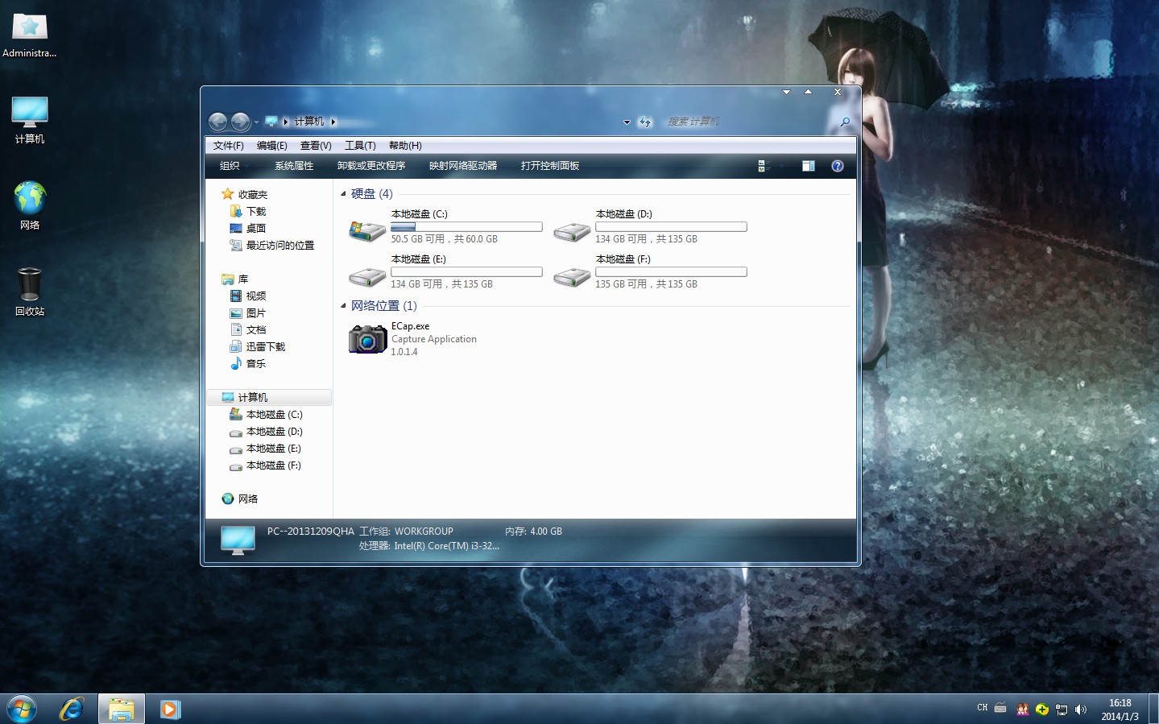Select 桌面 in the sidebar

(x=248, y=228)
